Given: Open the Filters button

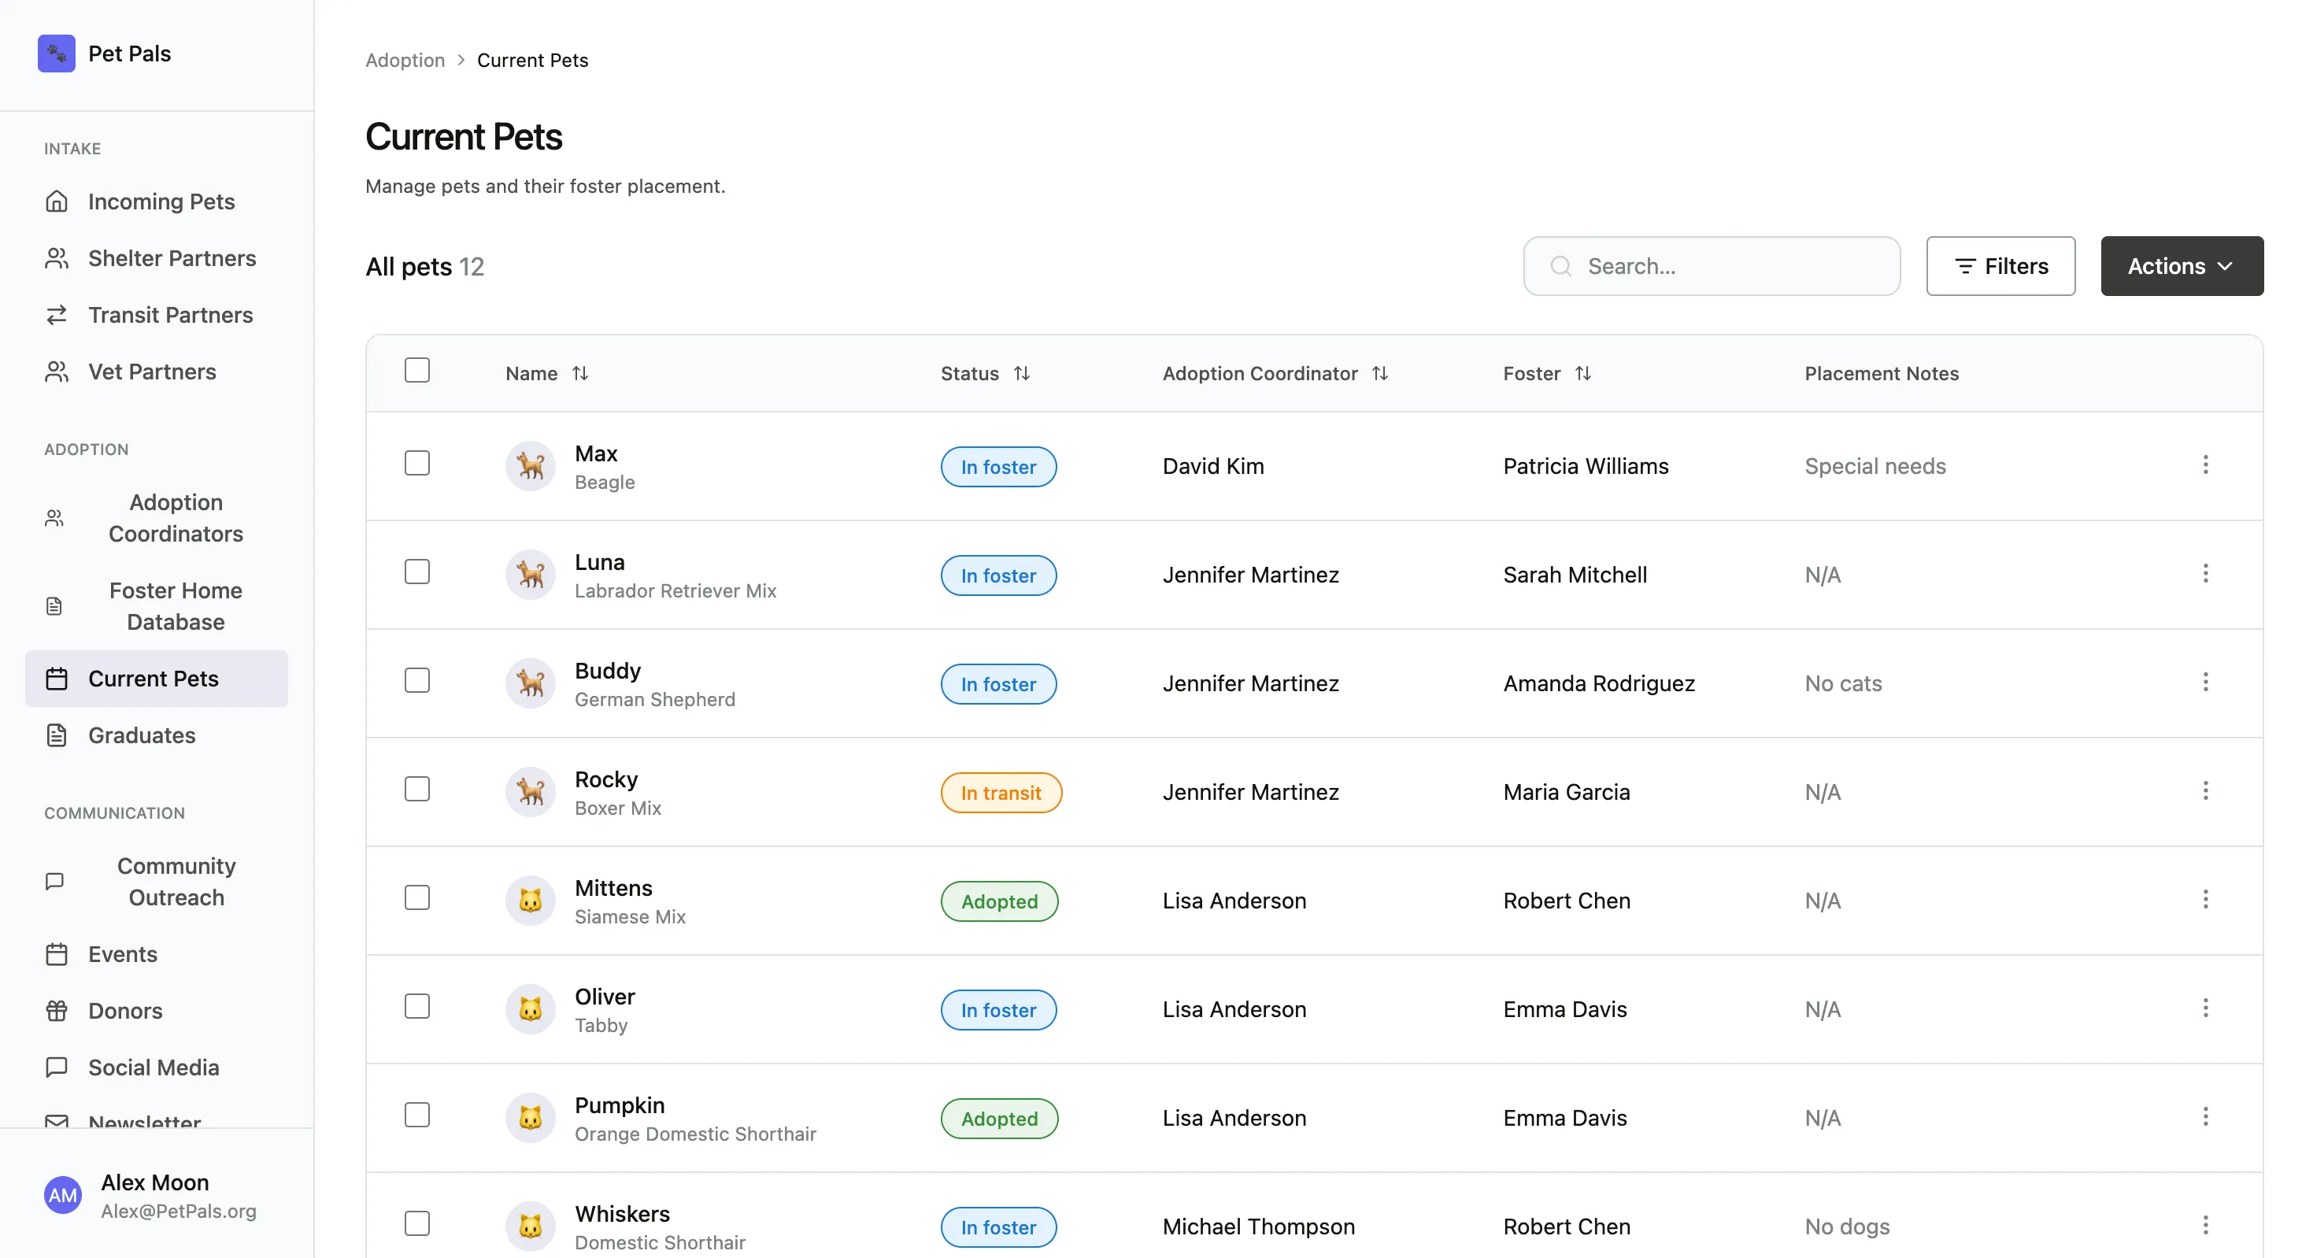Looking at the screenshot, I should 2000,266.
